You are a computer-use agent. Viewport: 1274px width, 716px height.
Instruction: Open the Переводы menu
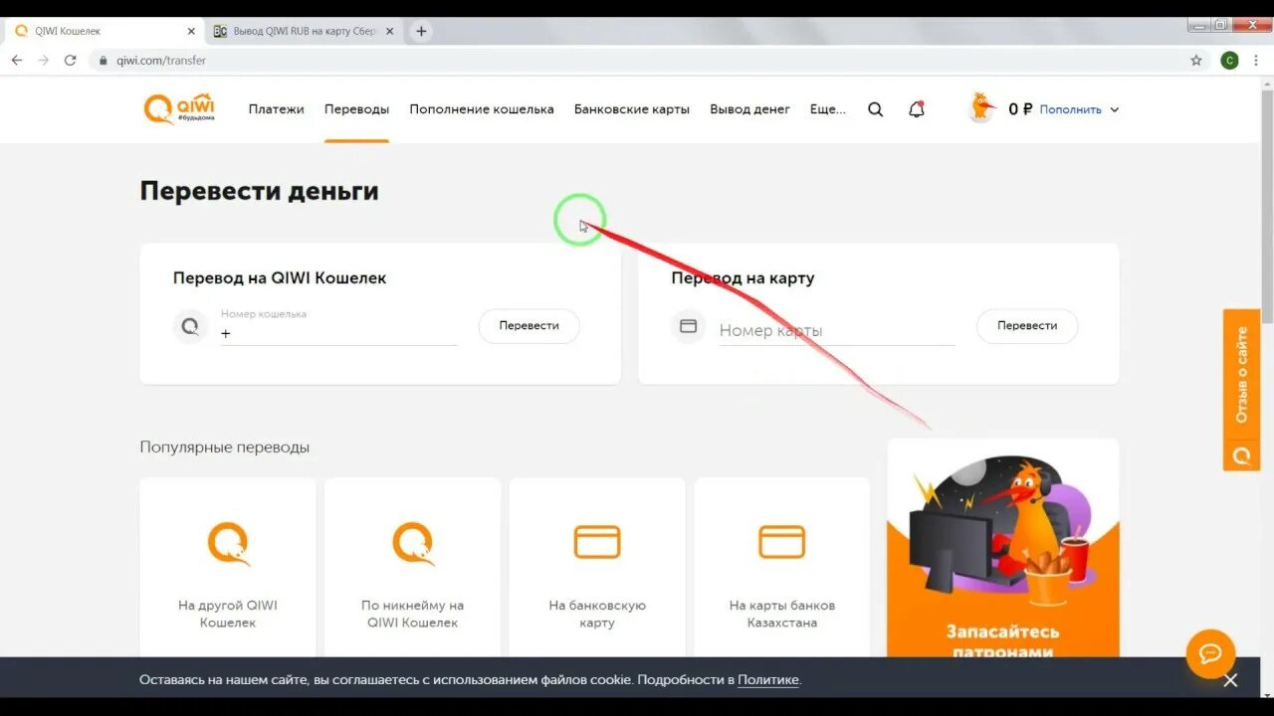(356, 109)
